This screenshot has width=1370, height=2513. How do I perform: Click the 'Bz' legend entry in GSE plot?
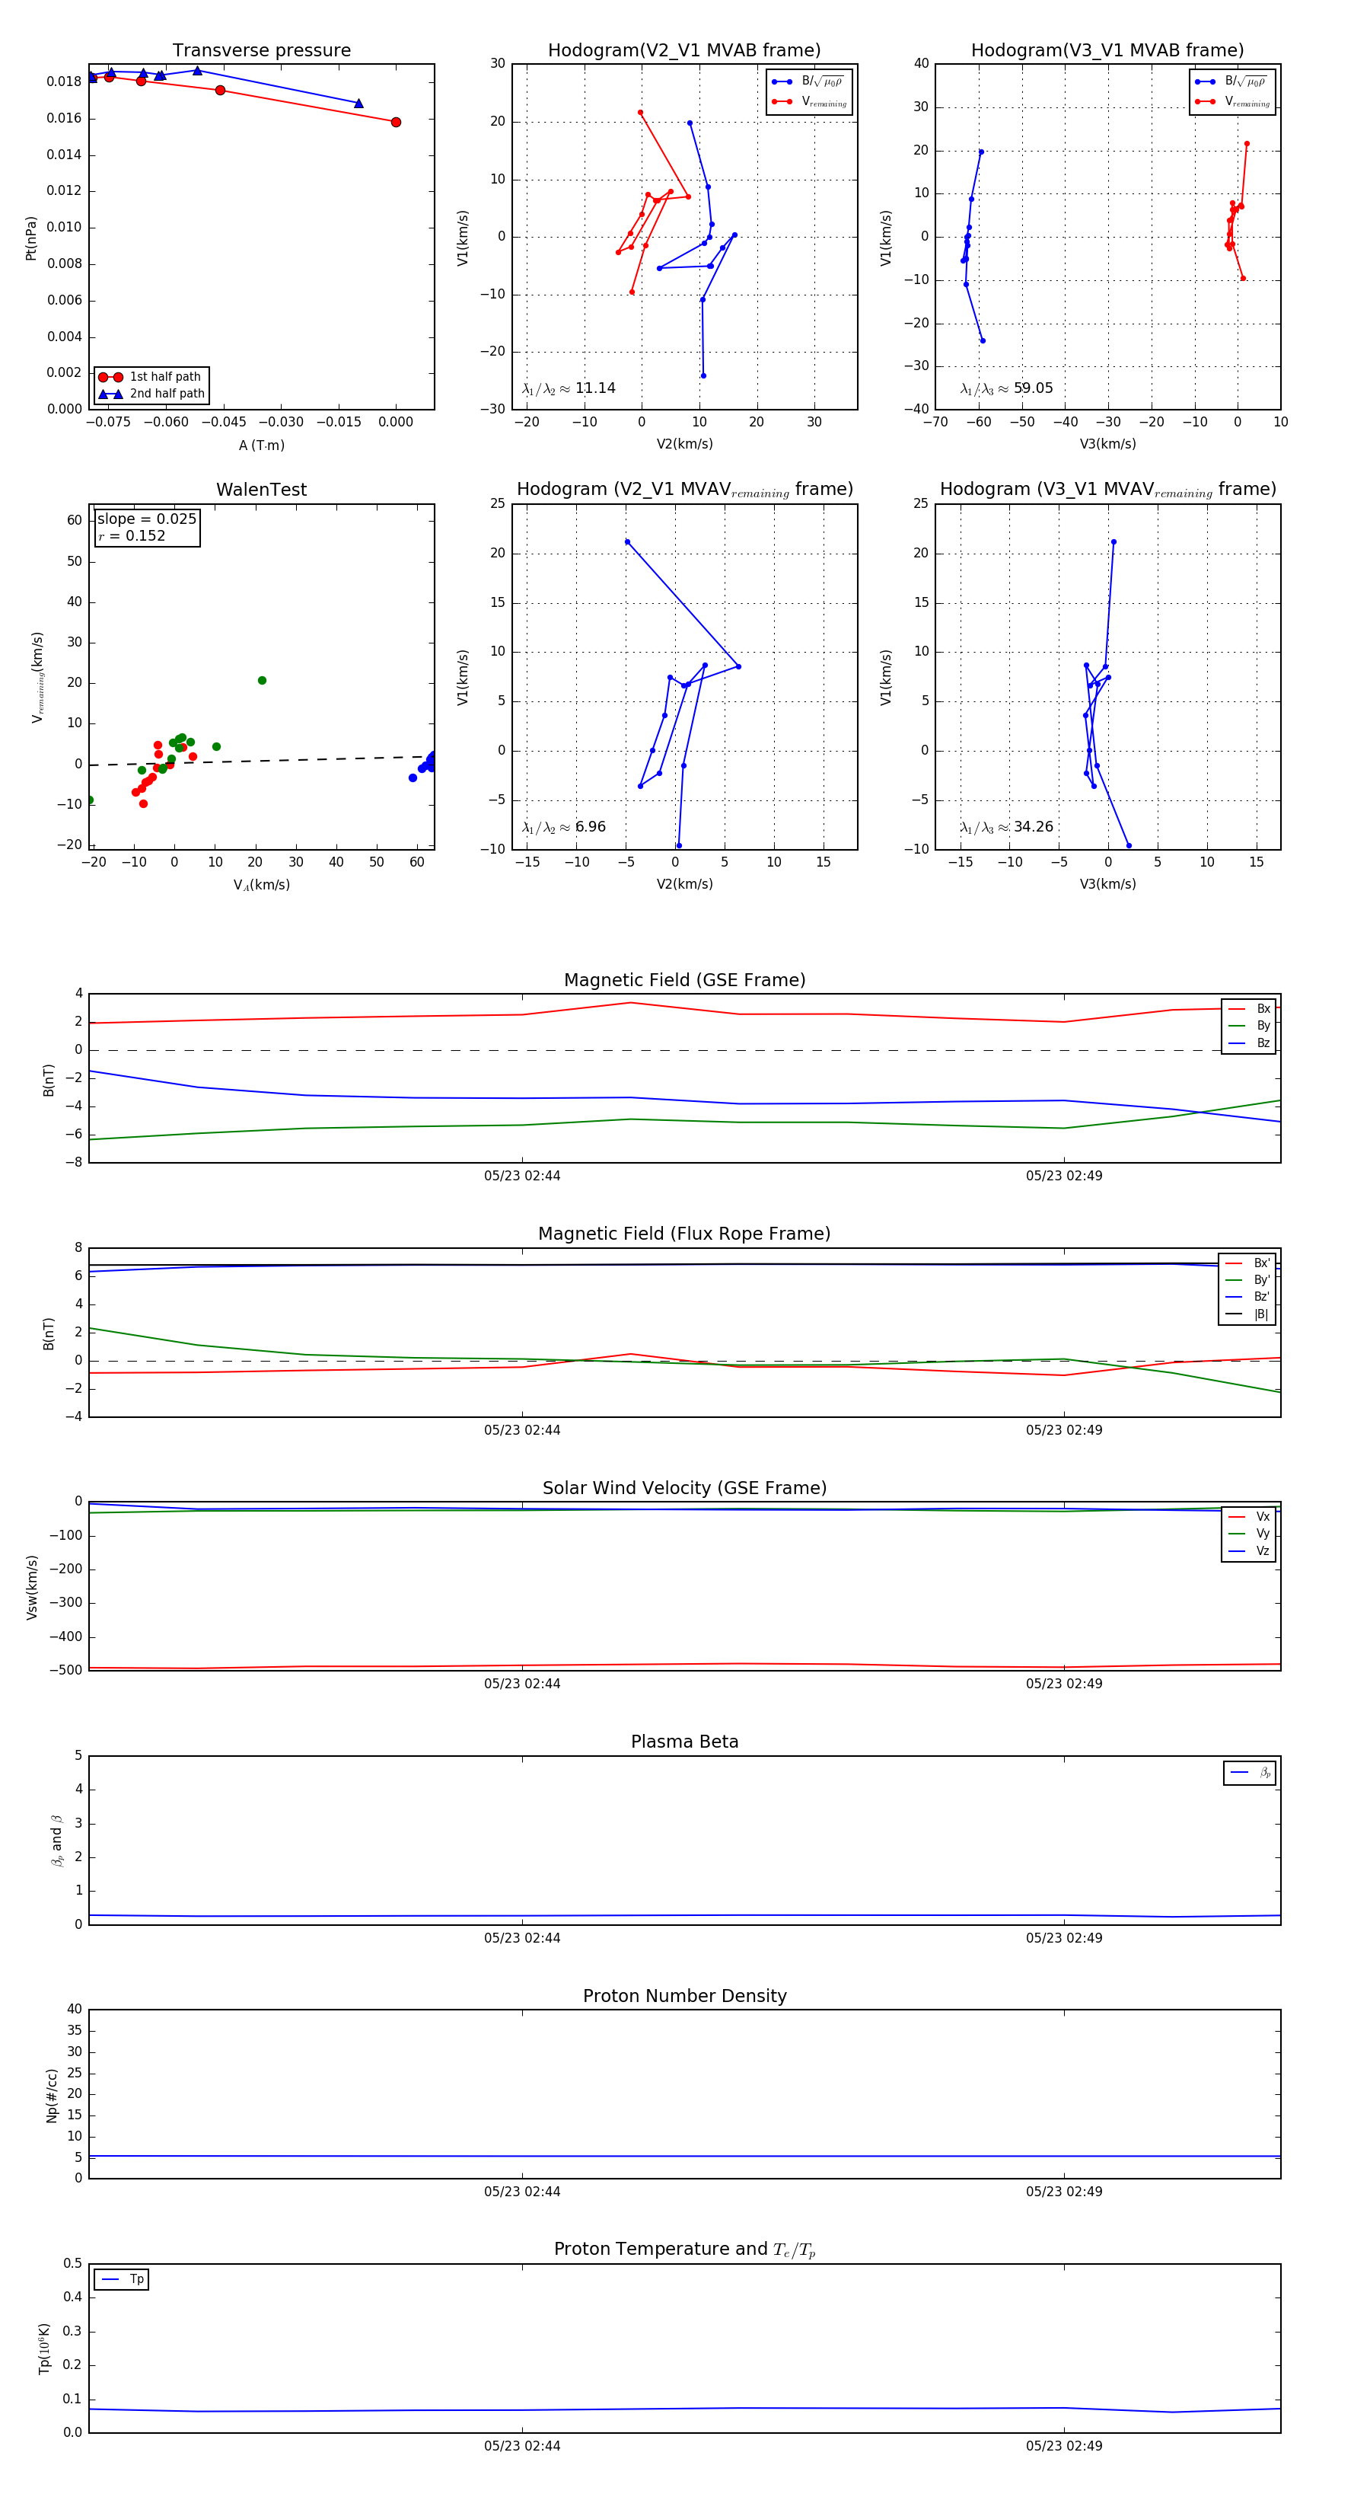1250,1043
